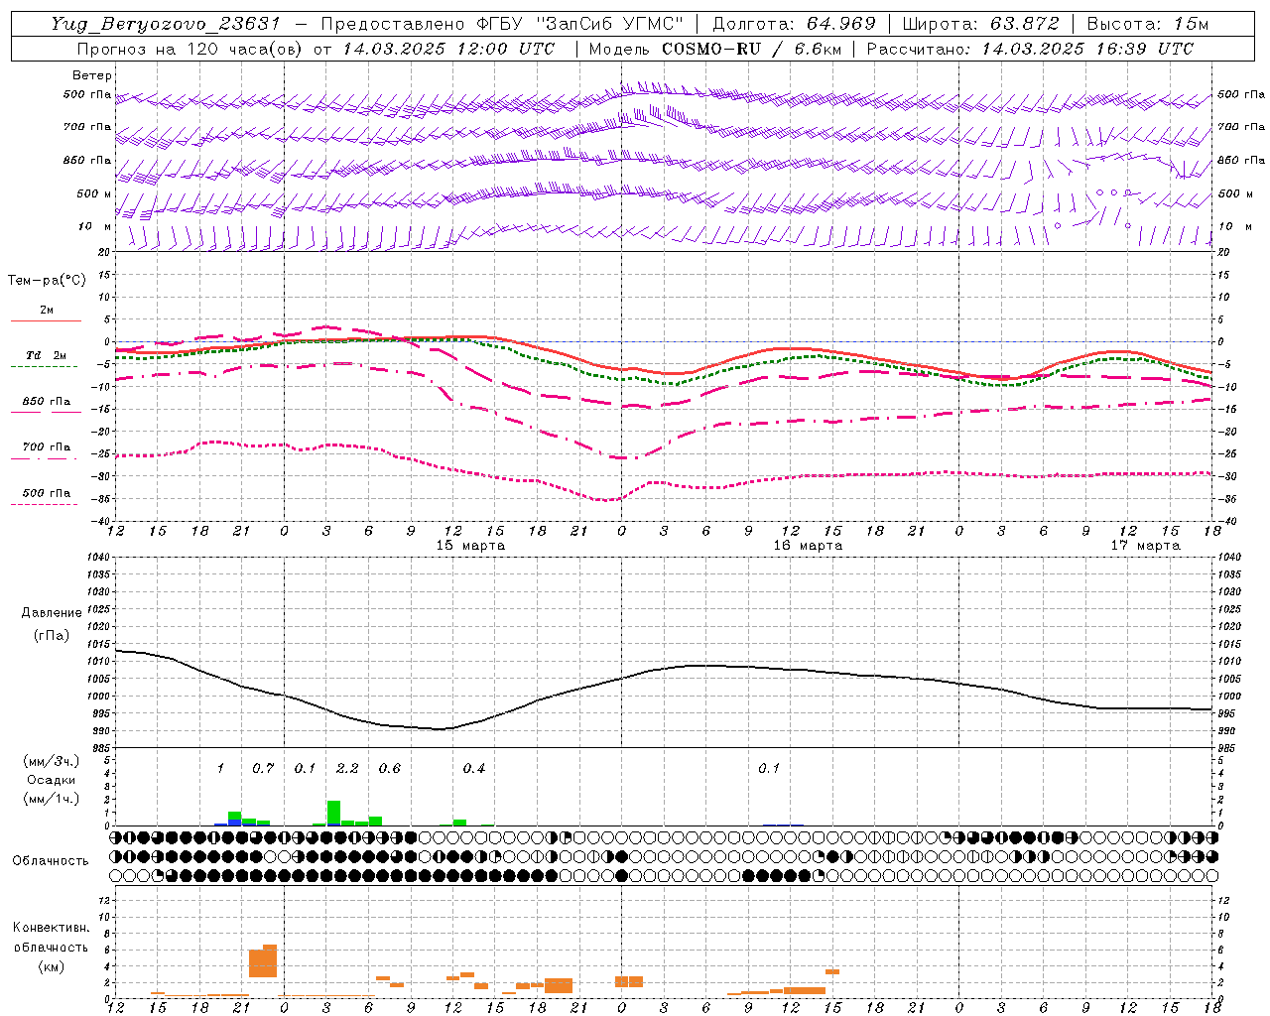The image size is (1270, 1016).
Task: Select the text Предоставлено ФГБУ "ЗапСиб УГМС"
Action: (502, 24)
